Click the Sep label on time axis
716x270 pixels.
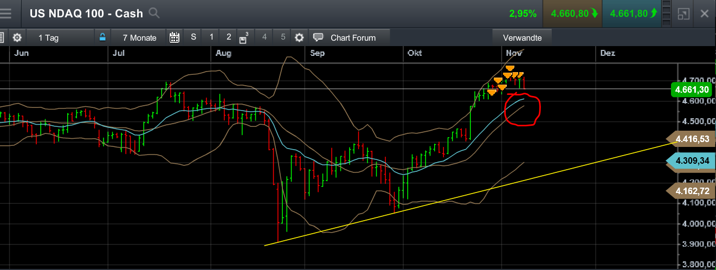(x=318, y=53)
